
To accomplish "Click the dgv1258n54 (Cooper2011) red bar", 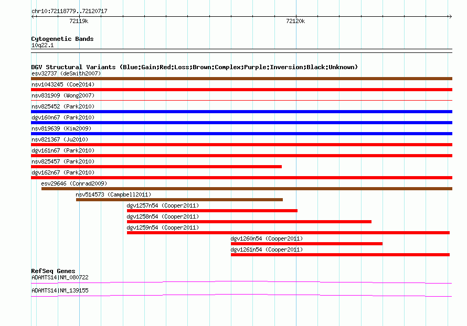I will [x=249, y=222].
